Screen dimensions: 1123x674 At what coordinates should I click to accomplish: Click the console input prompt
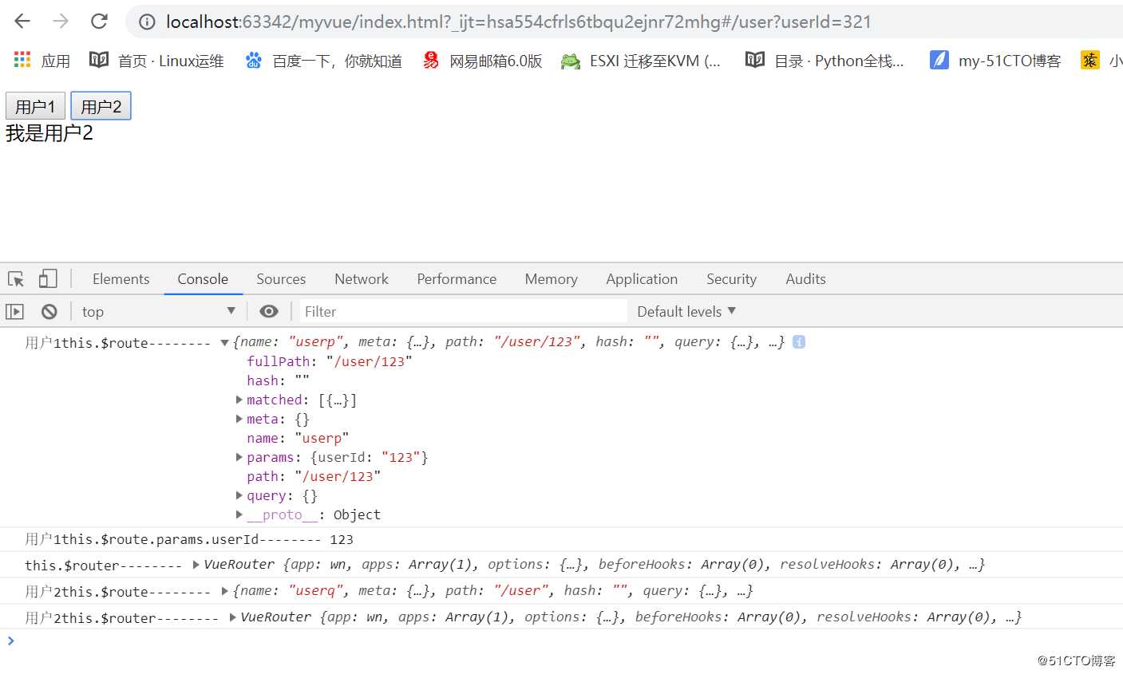(561, 640)
